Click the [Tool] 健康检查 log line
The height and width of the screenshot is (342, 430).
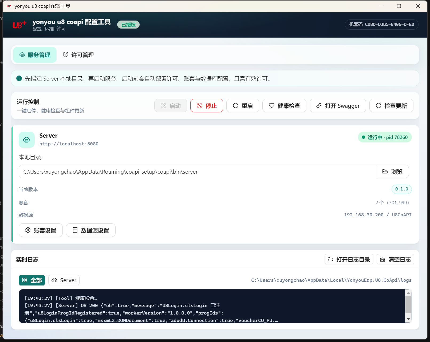[x=61, y=298]
